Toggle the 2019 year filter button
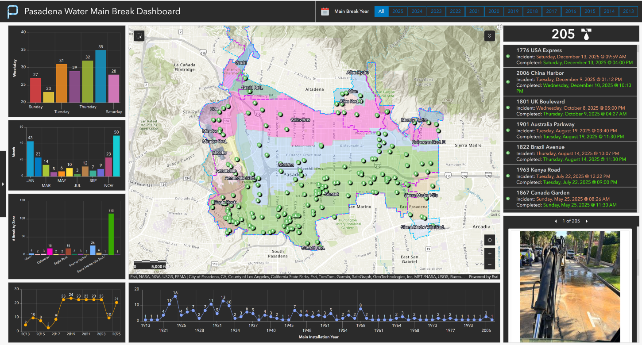The image size is (642, 345). [x=513, y=11]
